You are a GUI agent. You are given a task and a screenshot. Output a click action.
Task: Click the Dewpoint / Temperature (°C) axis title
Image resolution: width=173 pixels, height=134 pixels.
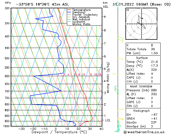[x=59, y=132]
